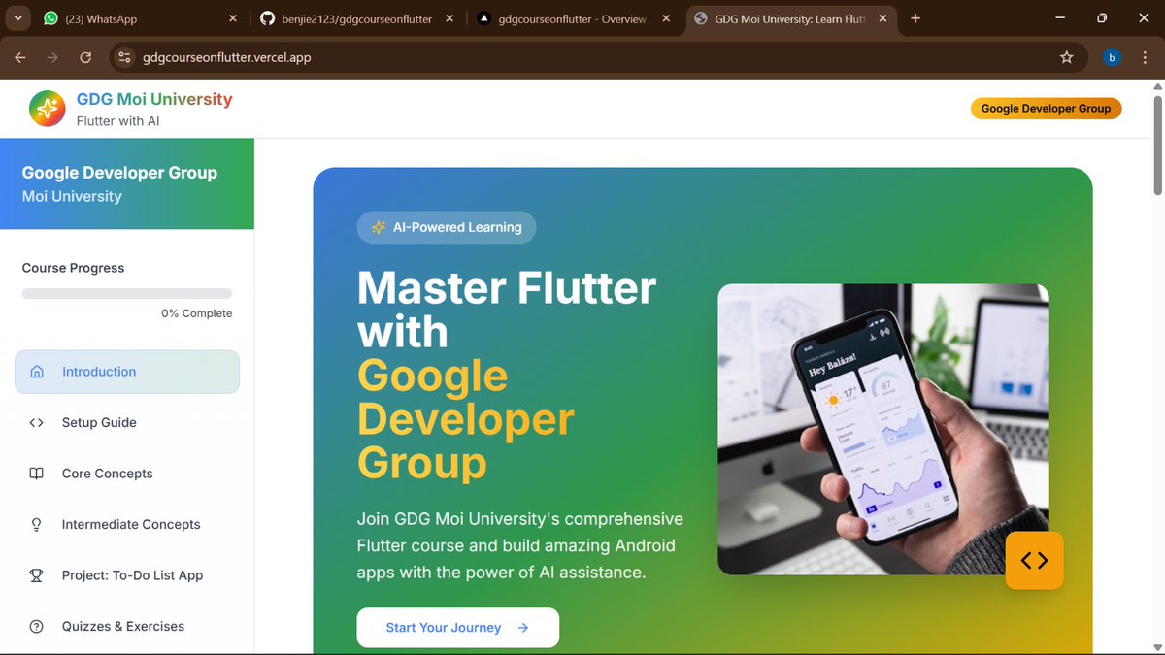Viewport: 1165px width, 655px height.
Task: Click the trophy icon beside Project: To-Do List App
Action: pyautogui.click(x=37, y=575)
